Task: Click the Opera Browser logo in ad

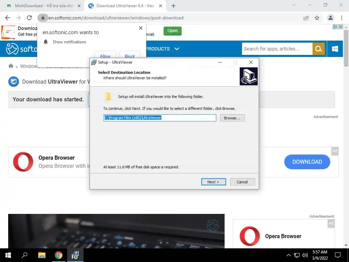Action: click(x=23, y=162)
